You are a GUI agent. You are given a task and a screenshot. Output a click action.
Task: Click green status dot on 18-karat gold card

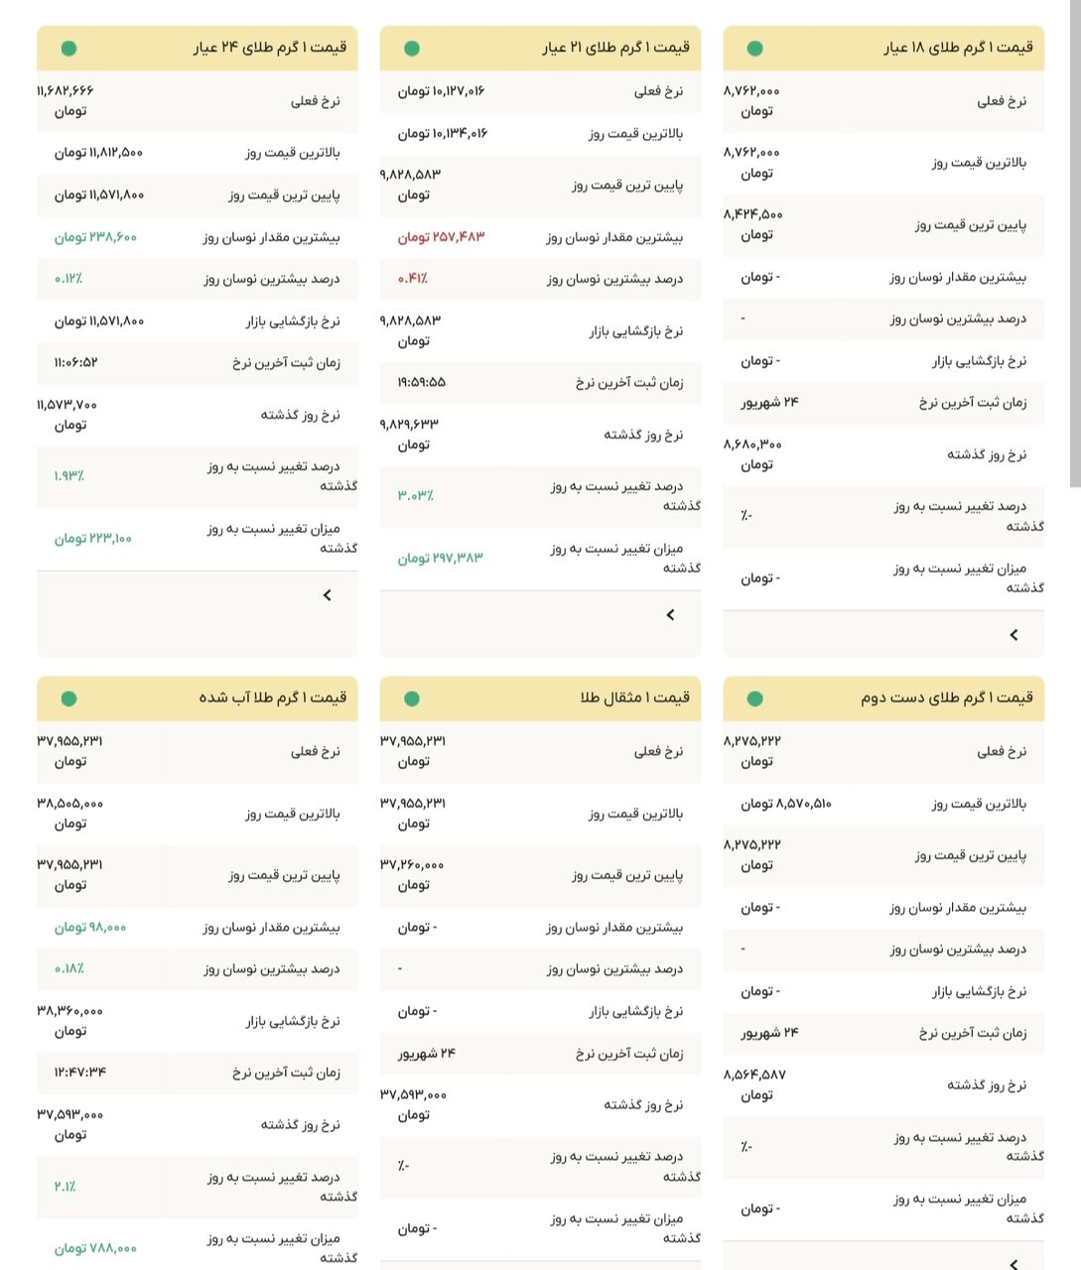(754, 48)
